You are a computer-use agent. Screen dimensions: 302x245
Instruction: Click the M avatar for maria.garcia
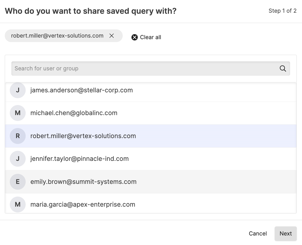[18, 205]
